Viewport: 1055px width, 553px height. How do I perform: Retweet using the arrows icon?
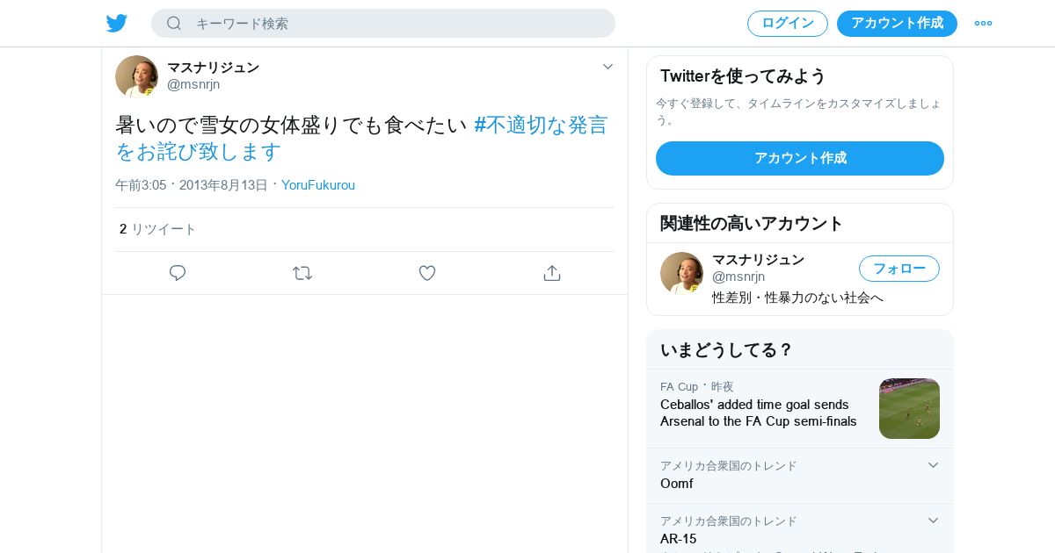click(x=302, y=273)
